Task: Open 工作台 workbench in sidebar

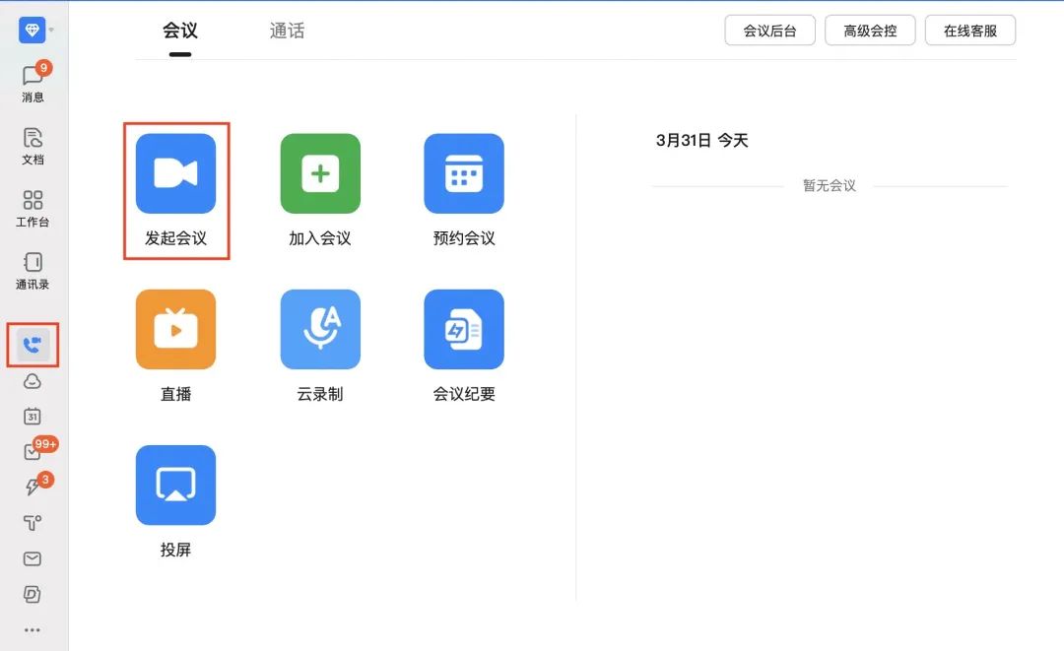Action: click(33, 207)
